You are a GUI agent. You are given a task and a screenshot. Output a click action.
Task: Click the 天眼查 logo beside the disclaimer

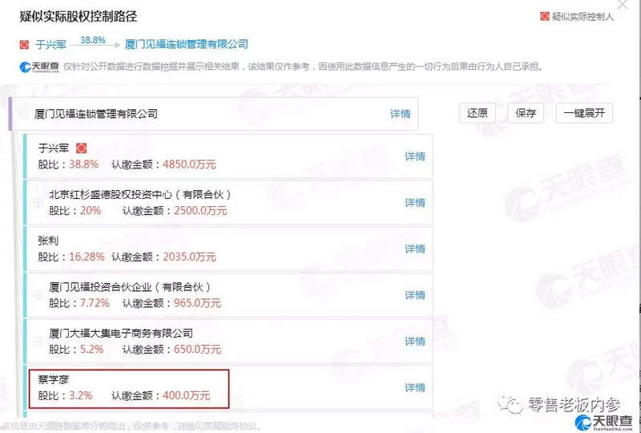(39, 67)
